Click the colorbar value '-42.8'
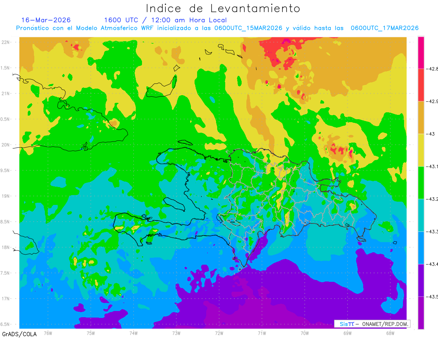Viewport: 438px width, 338px height. click(x=432, y=69)
